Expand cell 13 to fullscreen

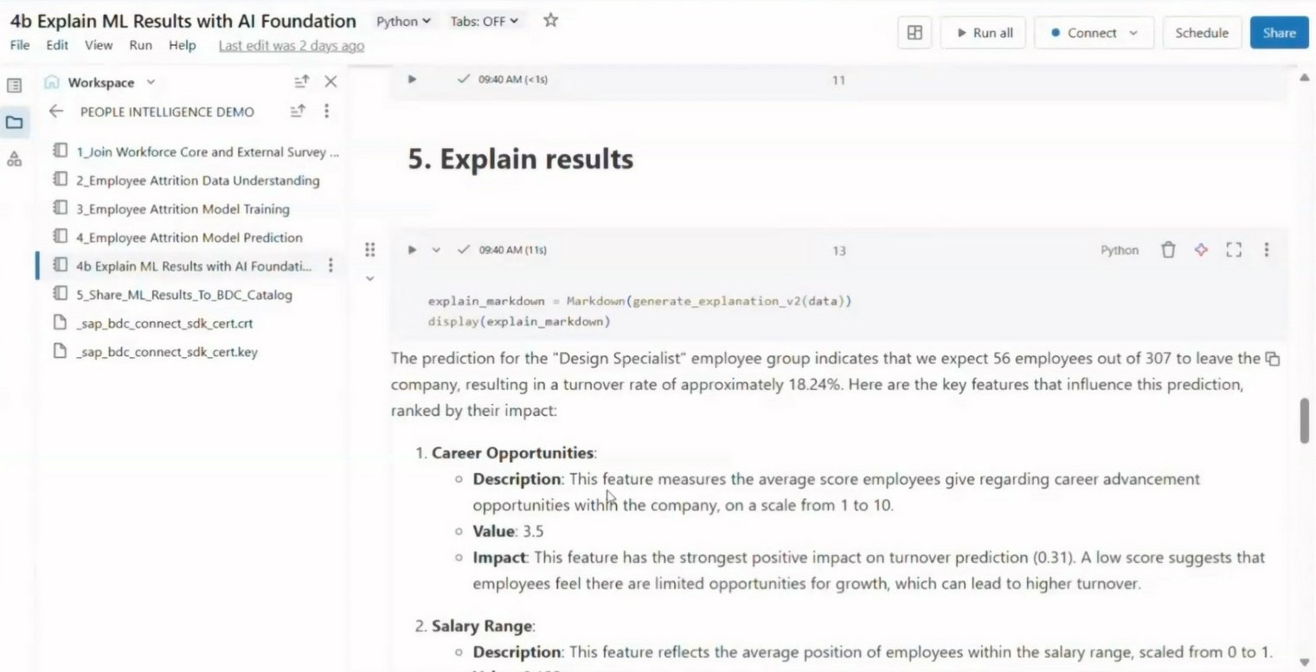point(1233,249)
